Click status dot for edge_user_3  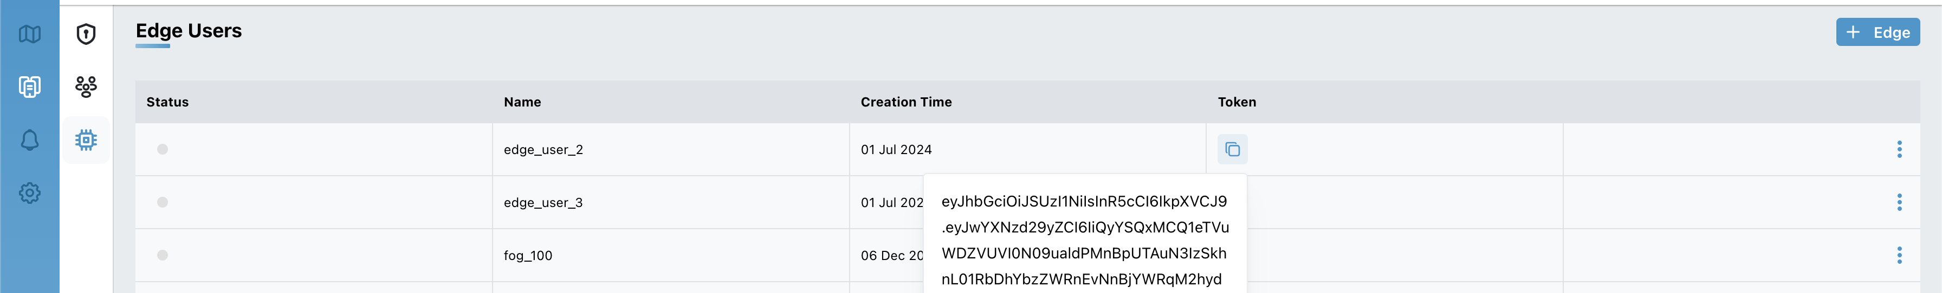(x=162, y=202)
